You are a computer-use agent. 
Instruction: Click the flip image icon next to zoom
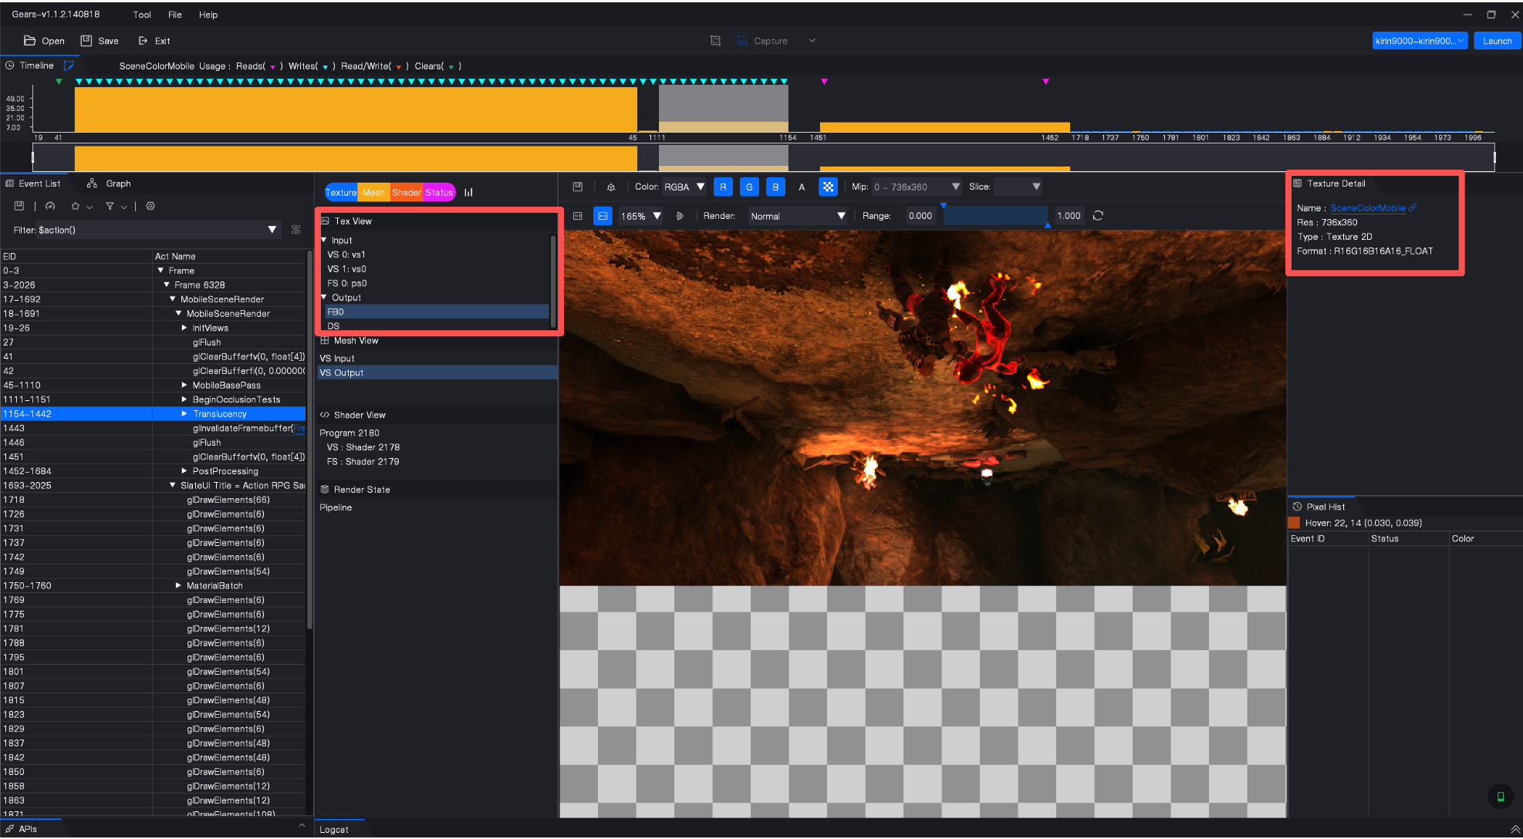click(680, 216)
